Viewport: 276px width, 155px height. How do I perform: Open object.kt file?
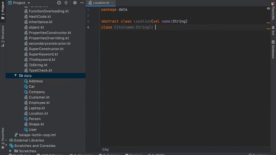click(x=36, y=28)
